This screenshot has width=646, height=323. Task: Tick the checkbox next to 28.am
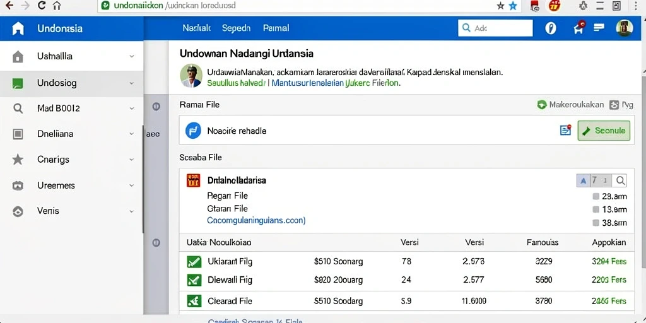(596, 196)
